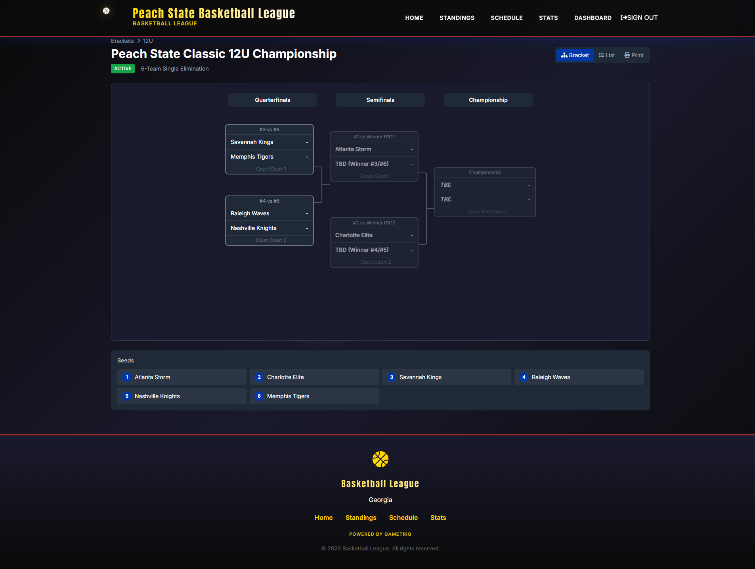Click the 12U breadcrumb link

(148, 41)
